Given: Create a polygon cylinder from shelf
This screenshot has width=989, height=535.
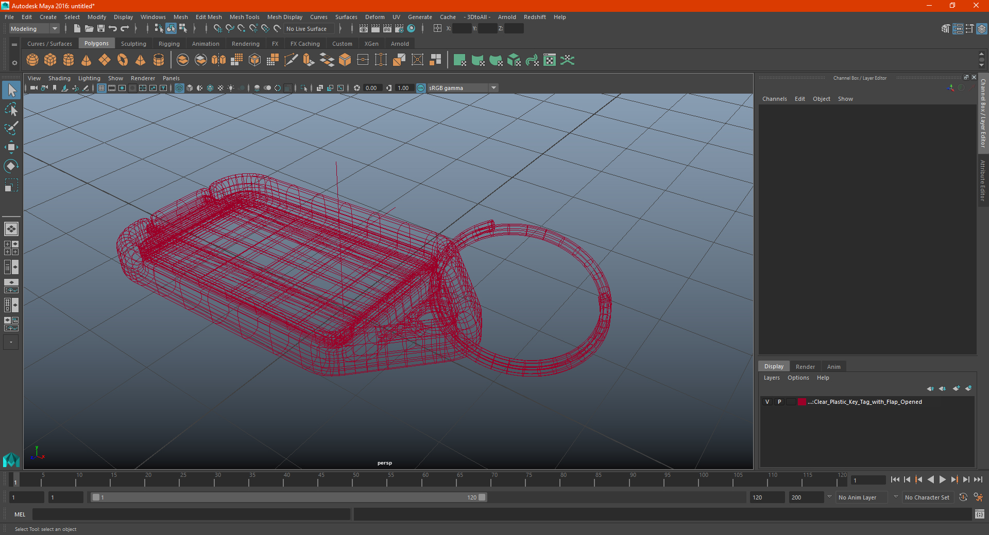Looking at the screenshot, I should pos(69,60).
